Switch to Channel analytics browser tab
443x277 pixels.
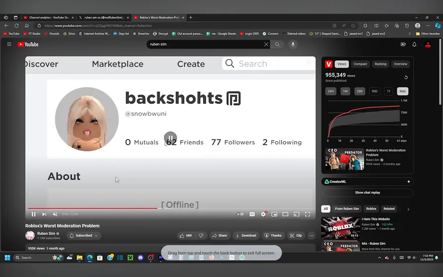(x=49, y=18)
